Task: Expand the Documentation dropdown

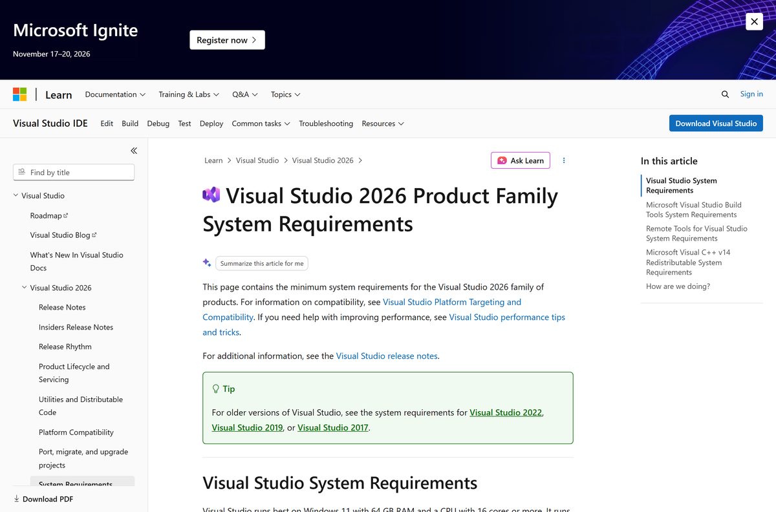Action: pyautogui.click(x=115, y=94)
